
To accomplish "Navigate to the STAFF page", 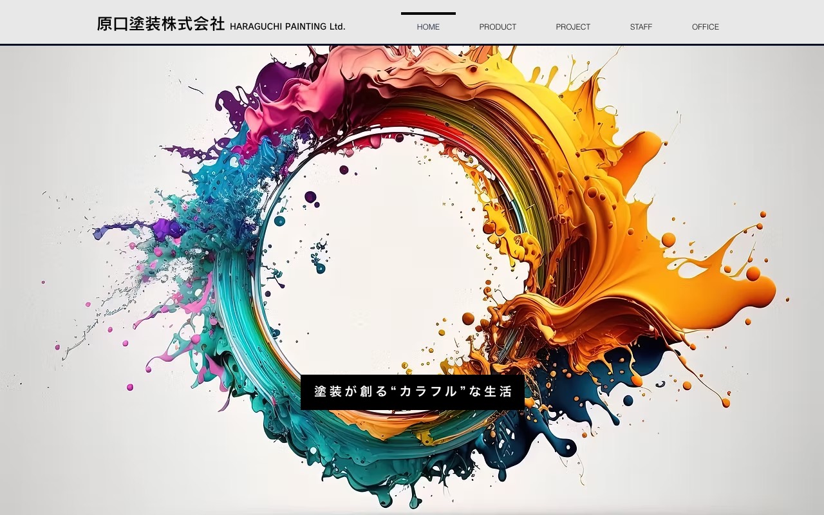I will (641, 26).
